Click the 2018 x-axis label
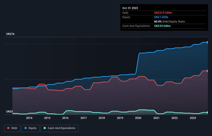This screenshot has height=136, width=212. 102,118
